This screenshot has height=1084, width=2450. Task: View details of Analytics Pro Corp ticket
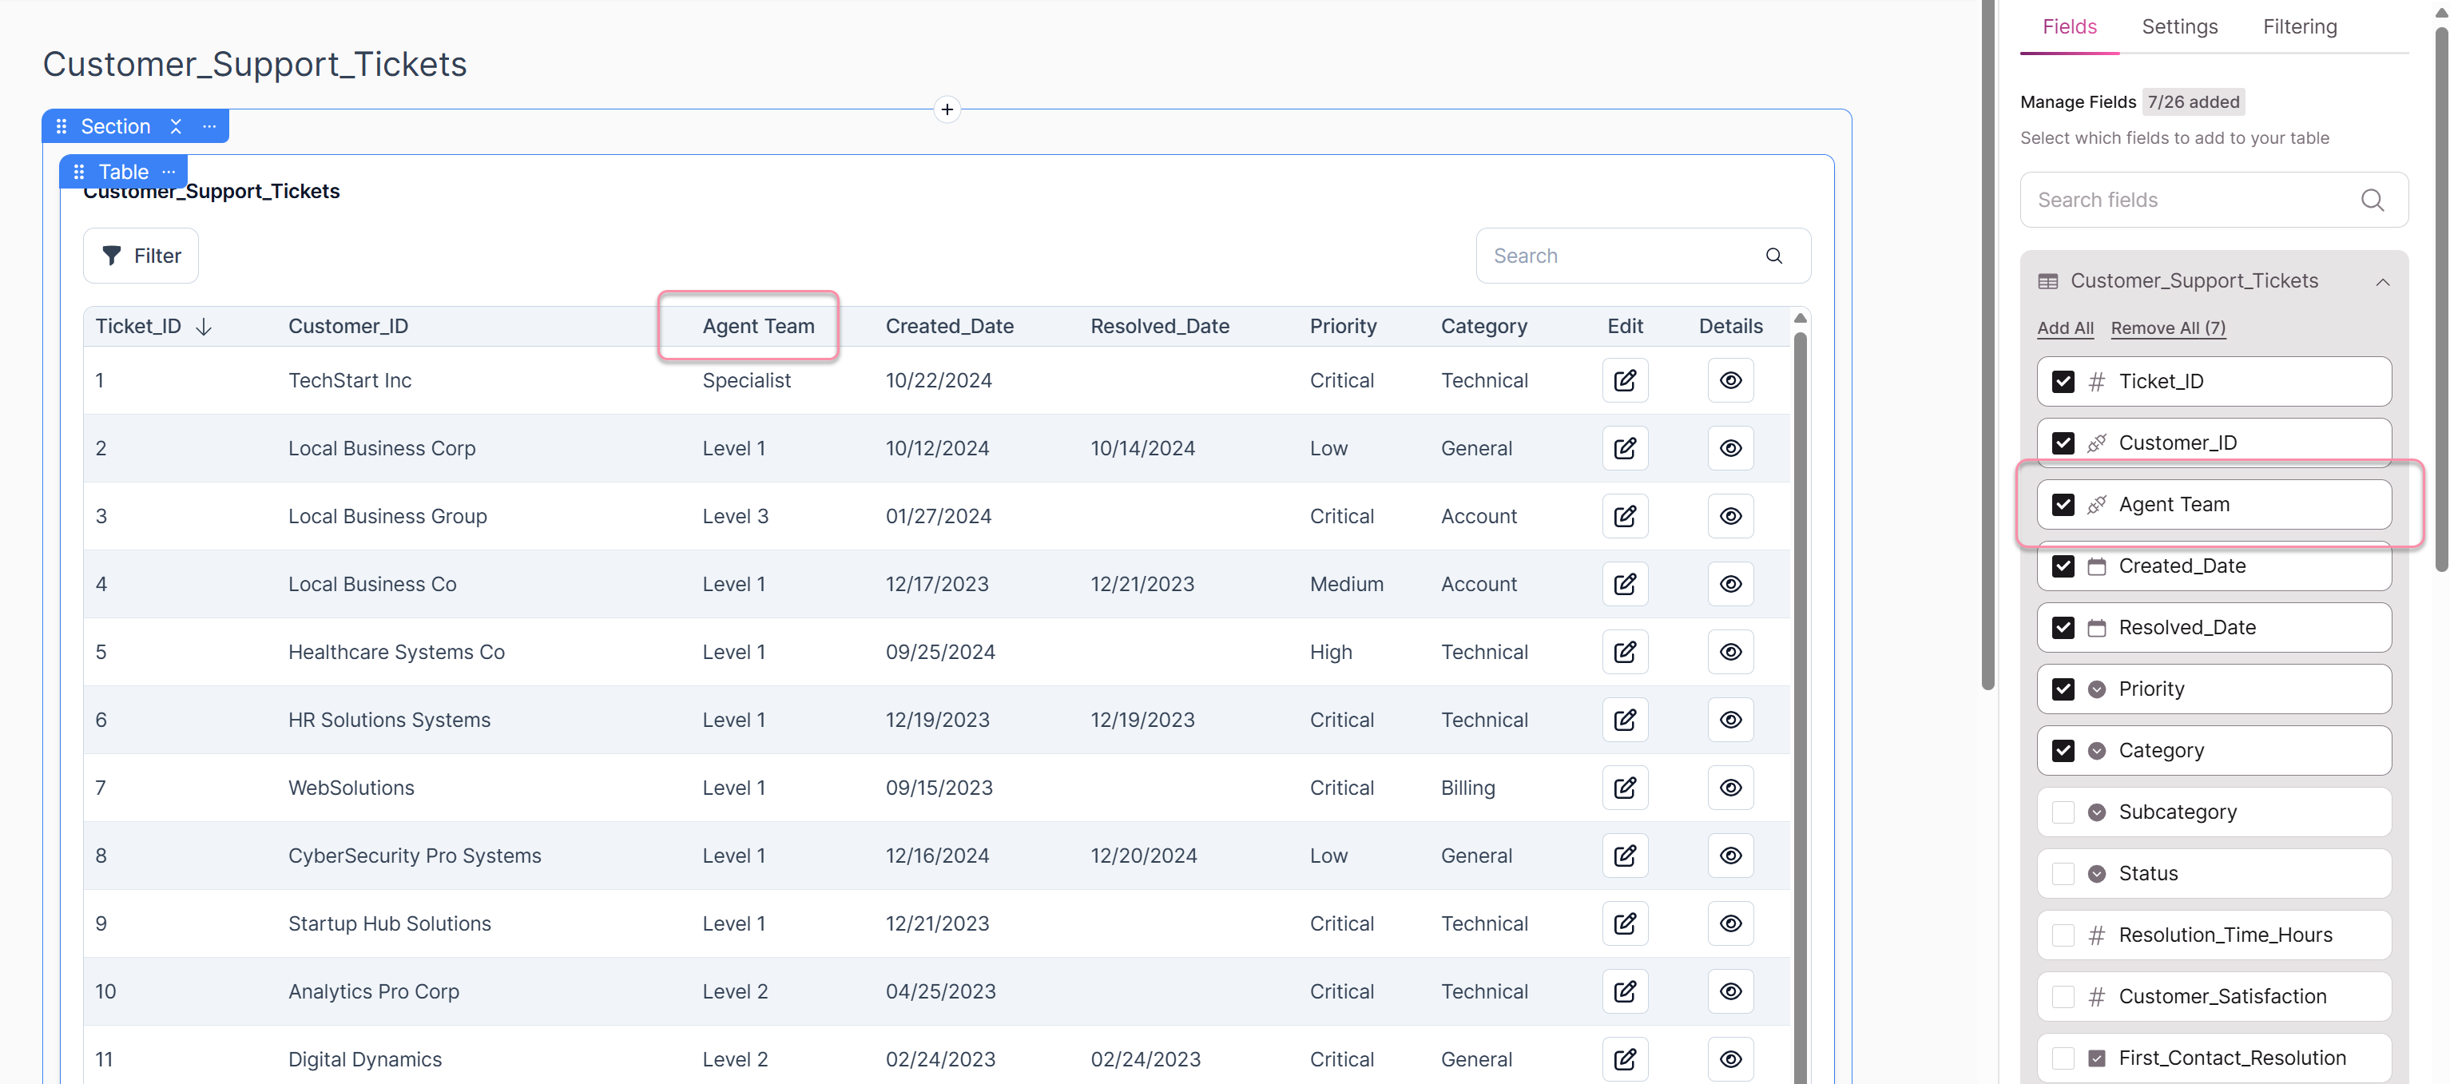coord(1730,992)
